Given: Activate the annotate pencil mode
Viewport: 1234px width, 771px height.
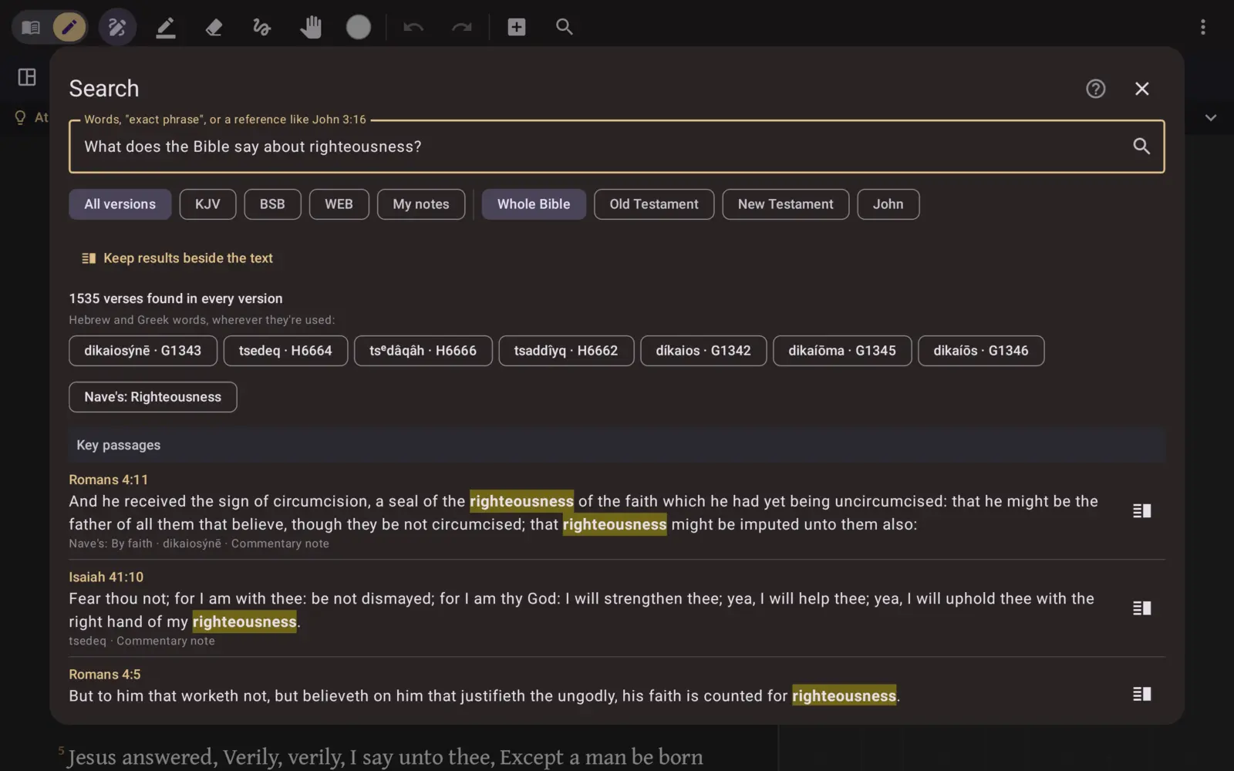Looking at the screenshot, I should 69,28.
